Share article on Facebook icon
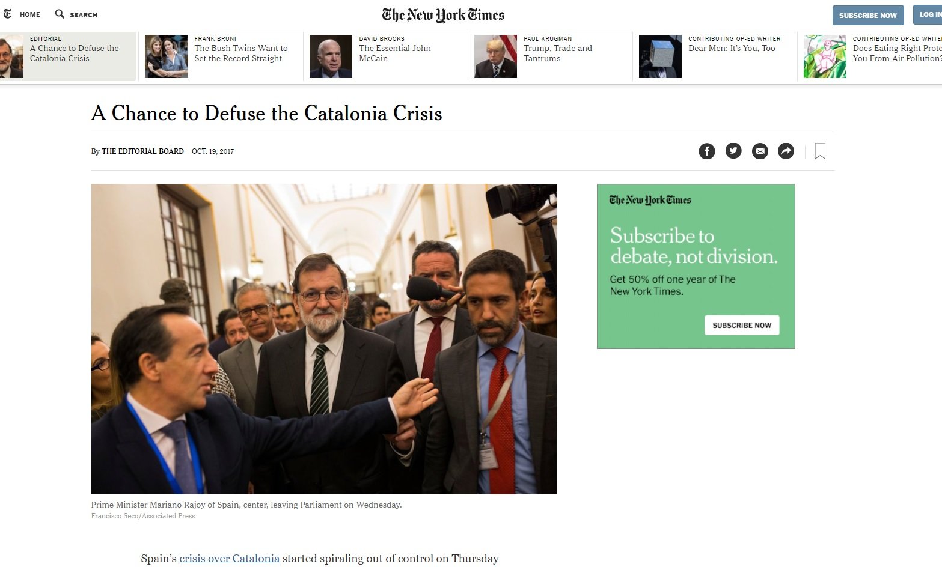The height and width of the screenshot is (567, 942). click(707, 151)
